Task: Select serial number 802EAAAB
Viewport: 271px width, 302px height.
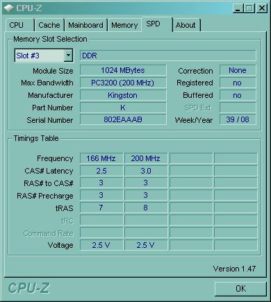Action: pyautogui.click(x=123, y=119)
